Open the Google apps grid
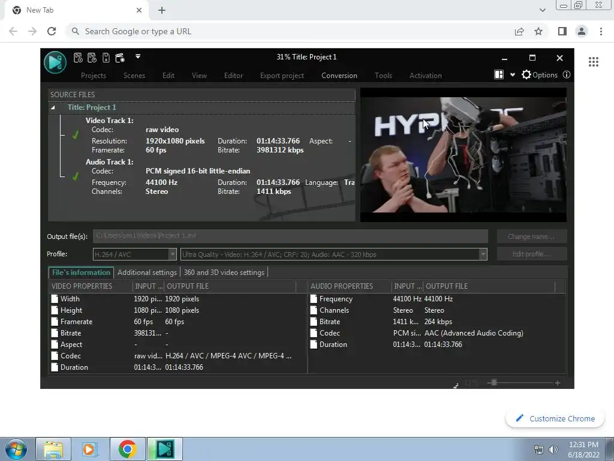Image resolution: width=614 pixels, height=461 pixels. click(x=594, y=62)
